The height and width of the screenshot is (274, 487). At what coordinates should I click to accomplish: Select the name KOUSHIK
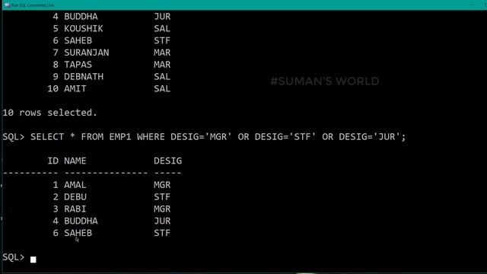[84, 29]
